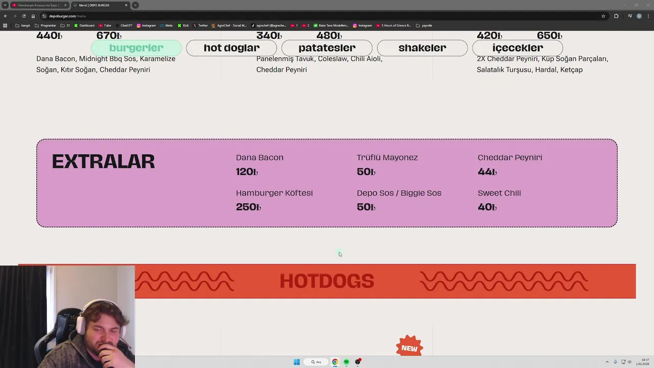Open the taskbar volume icon
The height and width of the screenshot is (368, 654).
point(629,362)
